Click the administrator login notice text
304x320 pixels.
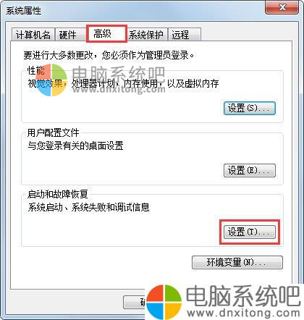click(x=109, y=55)
